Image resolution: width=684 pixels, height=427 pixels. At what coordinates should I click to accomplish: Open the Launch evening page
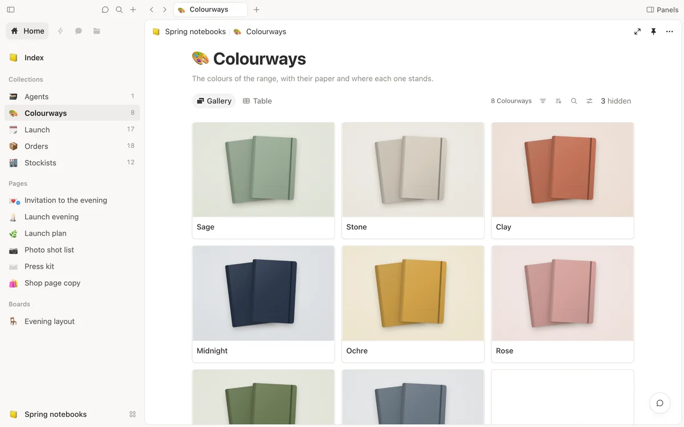click(x=72, y=217)
